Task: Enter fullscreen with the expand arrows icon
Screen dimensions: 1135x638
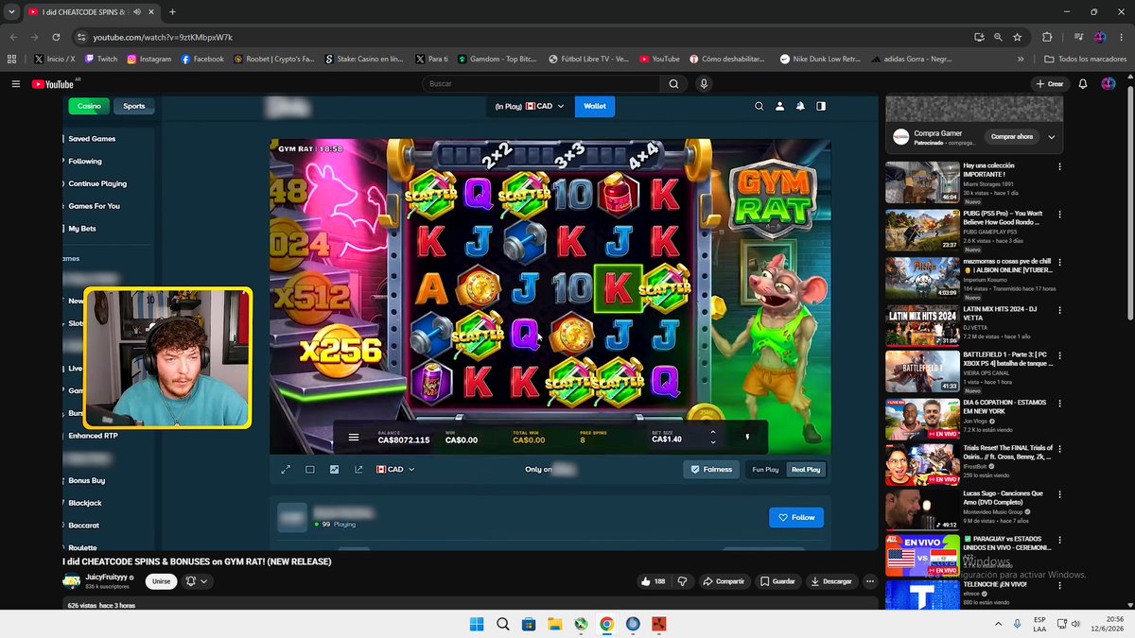Action: [286, 469]
